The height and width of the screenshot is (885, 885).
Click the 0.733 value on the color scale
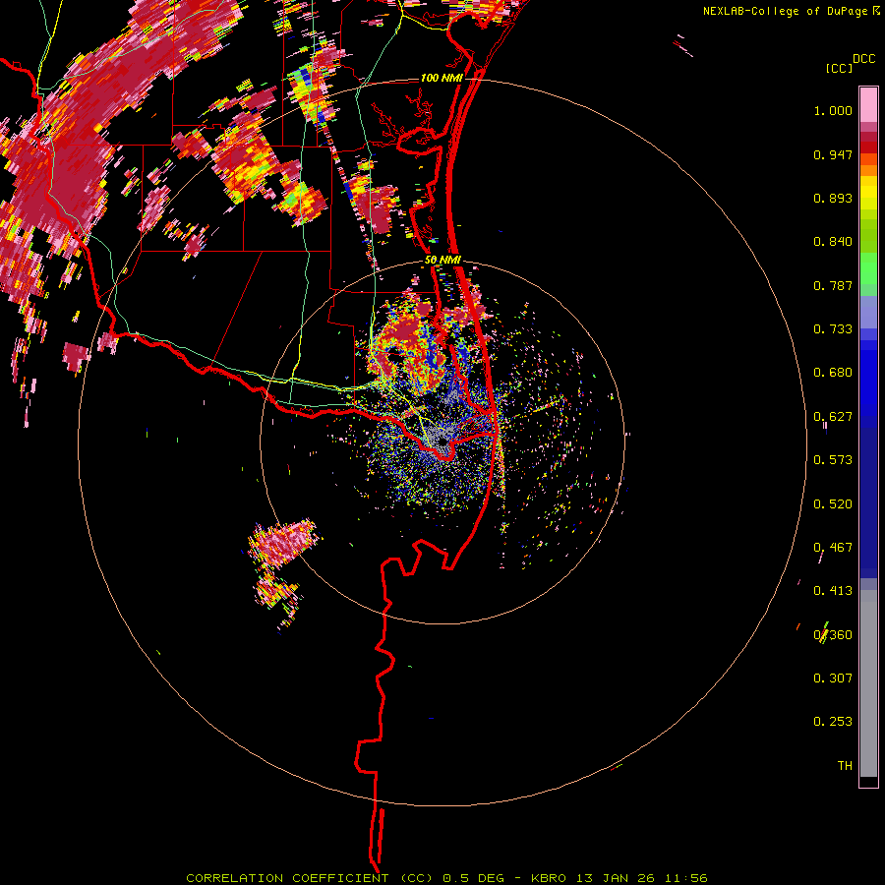833,329
